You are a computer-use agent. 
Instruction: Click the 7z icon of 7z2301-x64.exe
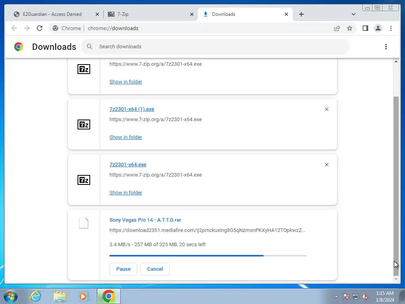click(84, 180)
